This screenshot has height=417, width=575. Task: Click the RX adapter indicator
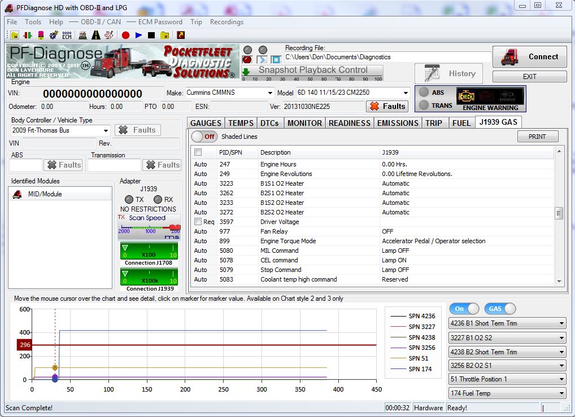coord(158,199)
